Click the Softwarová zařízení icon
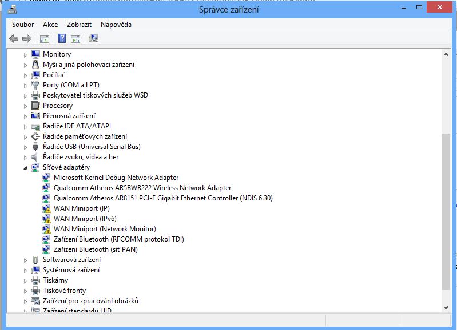 pos(35,260)
